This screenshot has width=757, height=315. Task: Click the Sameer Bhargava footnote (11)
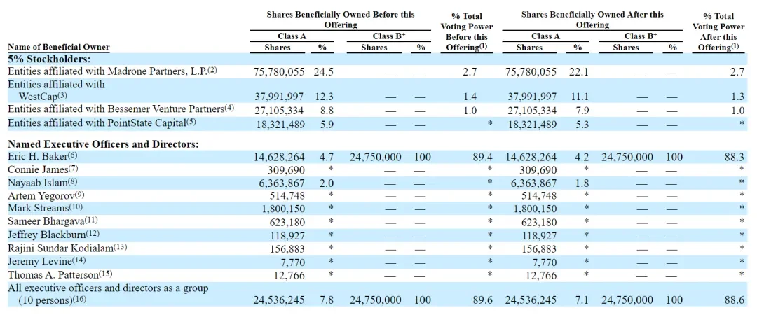[x=90, y=221]
